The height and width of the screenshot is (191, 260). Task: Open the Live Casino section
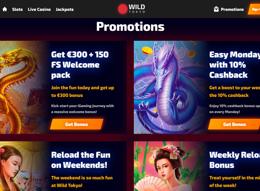[39, 9]
